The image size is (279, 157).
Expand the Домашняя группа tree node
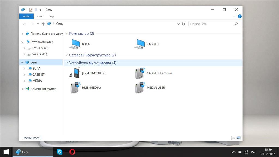click(x=22, y=89)
